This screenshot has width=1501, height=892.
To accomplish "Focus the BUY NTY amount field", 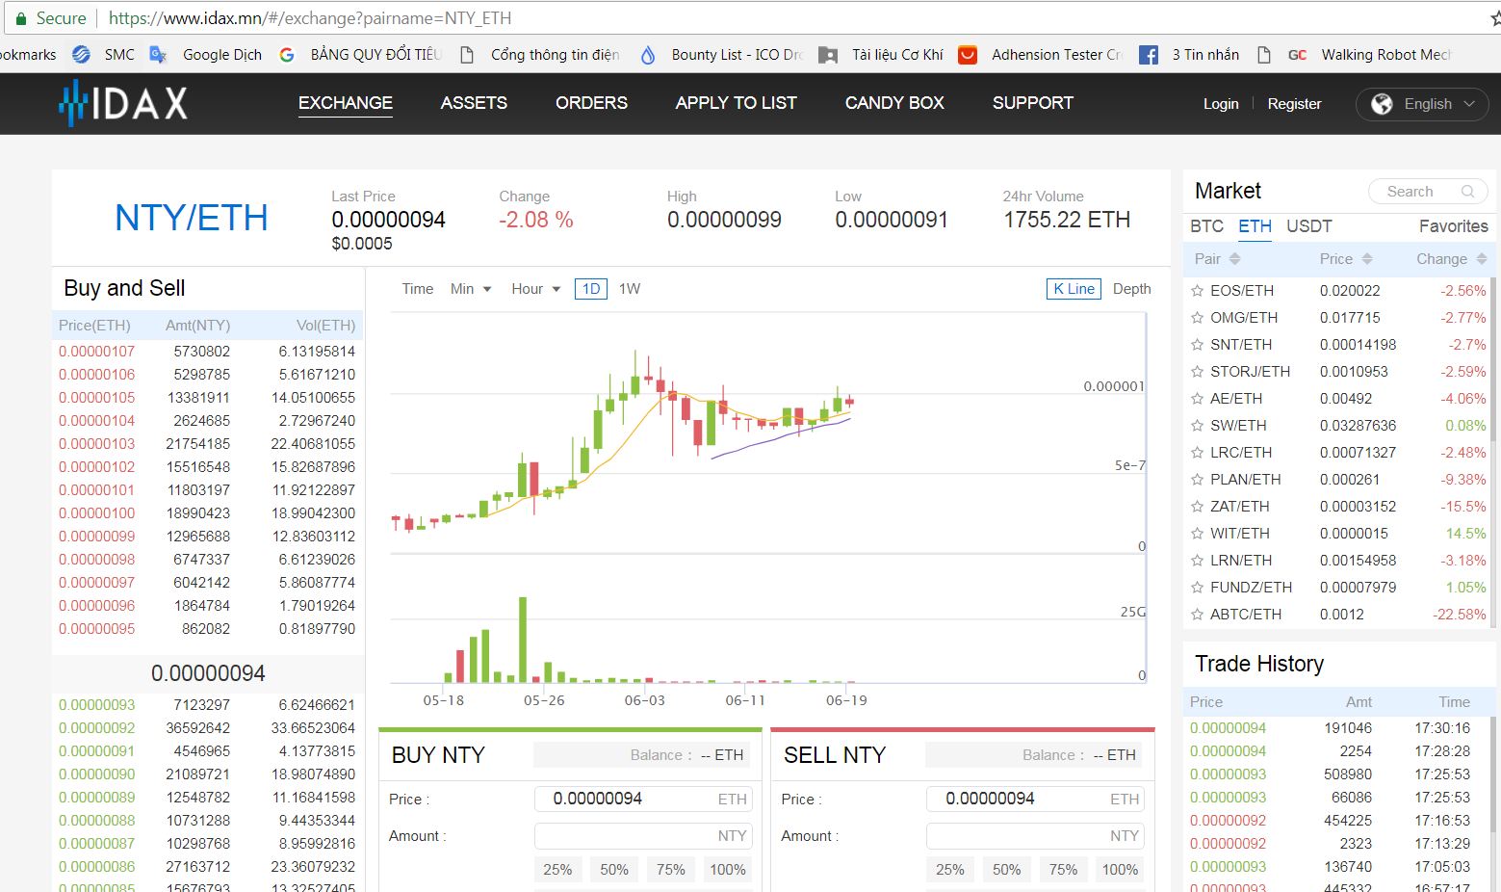I will [643, 836].
